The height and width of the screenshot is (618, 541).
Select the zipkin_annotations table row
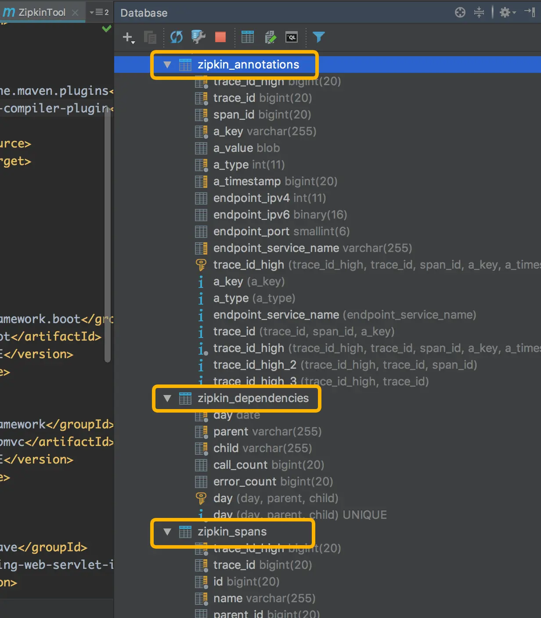pos(328,65)
